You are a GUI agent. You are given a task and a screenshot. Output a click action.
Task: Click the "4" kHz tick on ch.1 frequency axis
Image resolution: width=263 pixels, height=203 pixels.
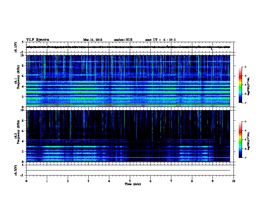(x=23, y=87)
